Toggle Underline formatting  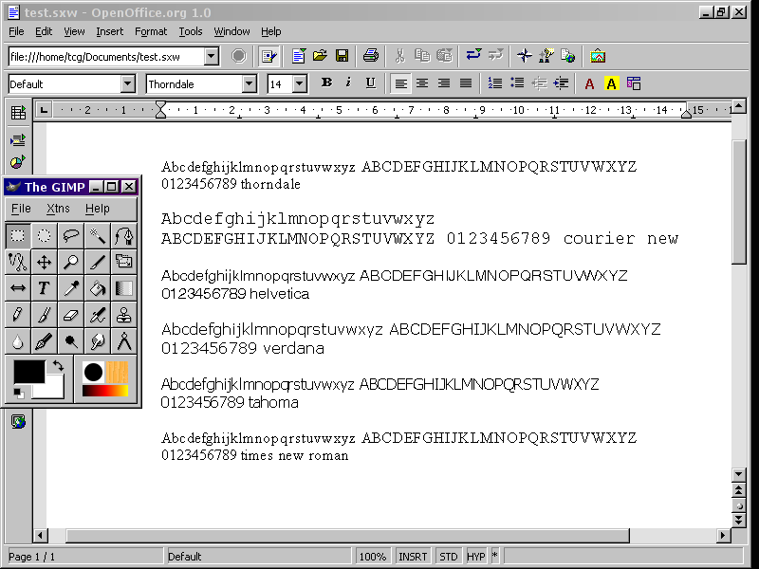tap(370, 83)
